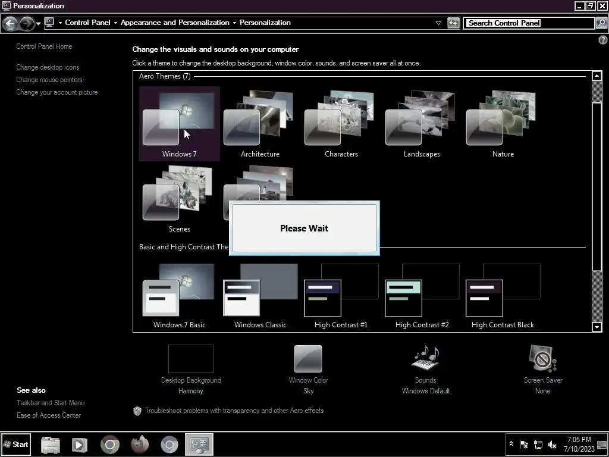This screenshot has width=609, height=457.
Task: Open Ease of Access Center link
Action: [x=49, y=415]
